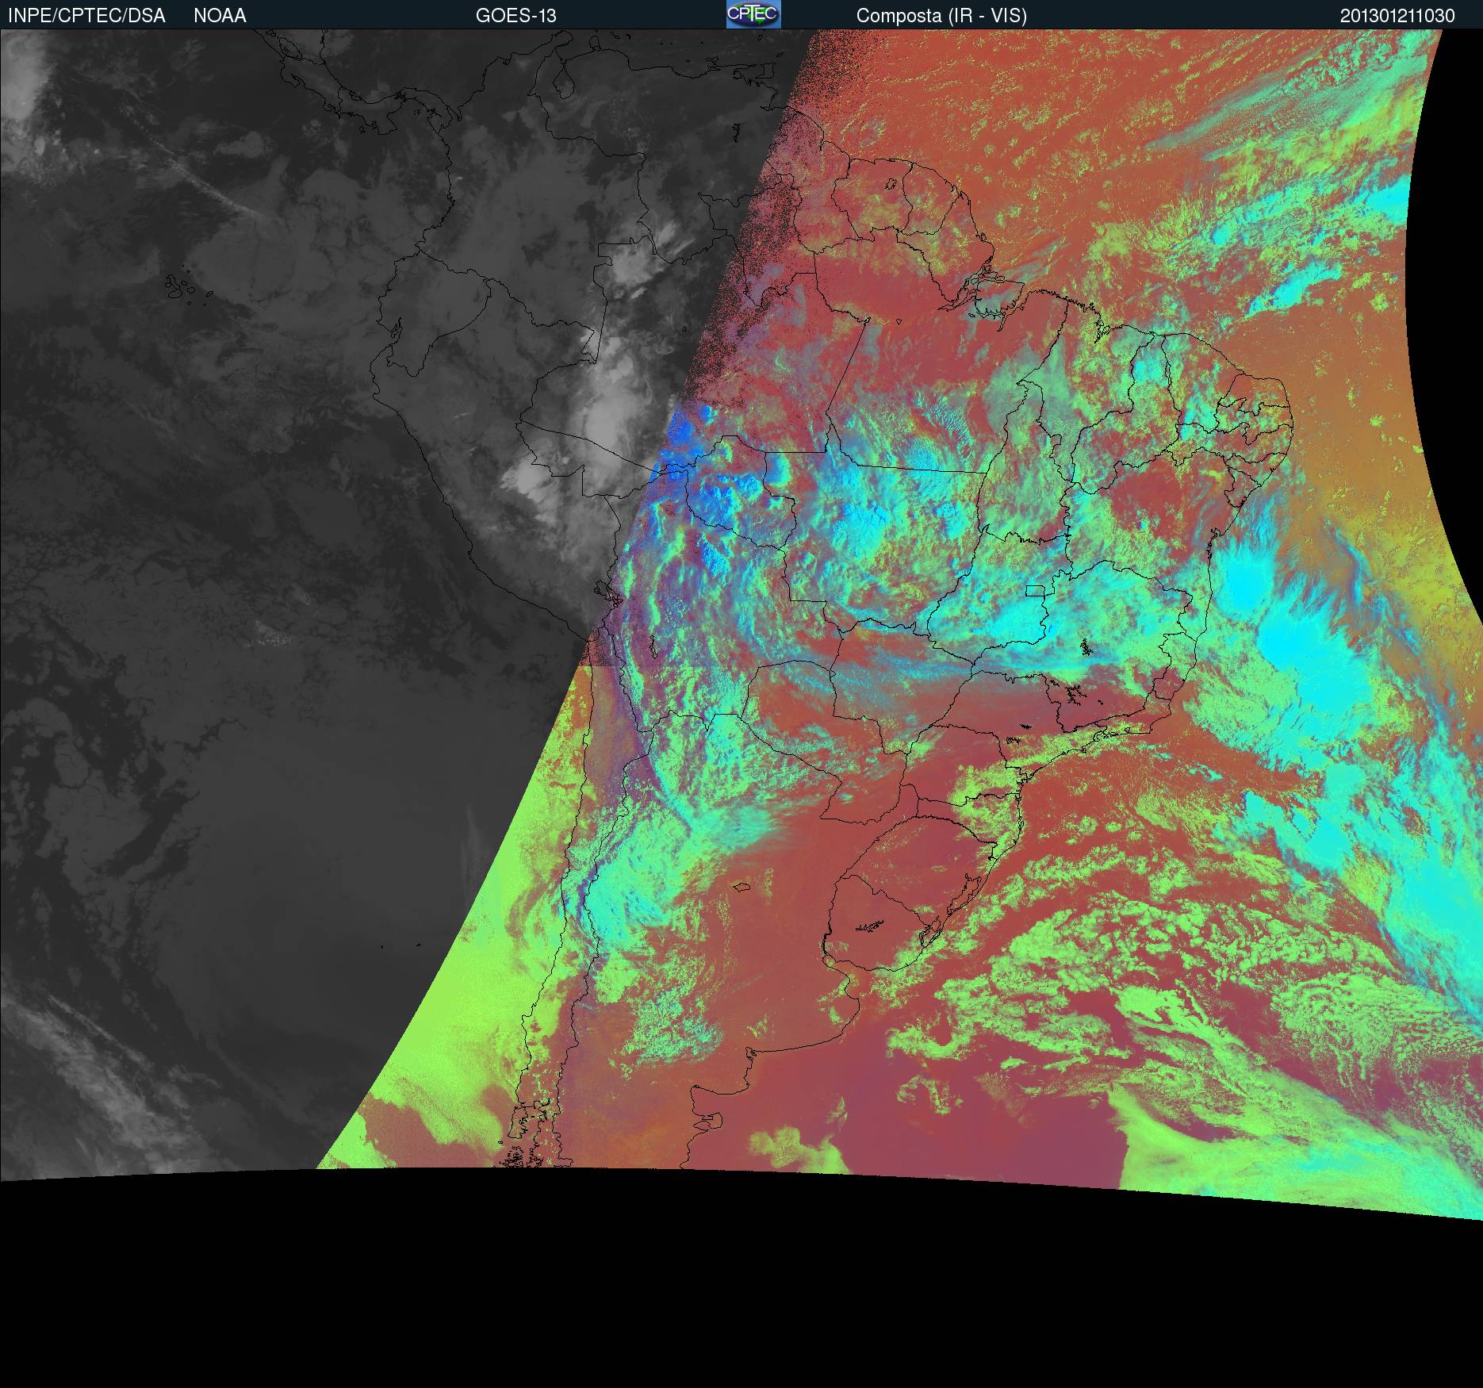This screenshot has width=1483, height=1388.
Task: Select the GOES-13 satellite label
Action: click(x=515, y=16)
